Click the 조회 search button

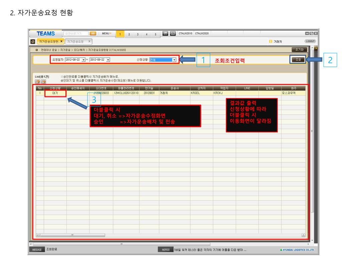coord(298,59)
